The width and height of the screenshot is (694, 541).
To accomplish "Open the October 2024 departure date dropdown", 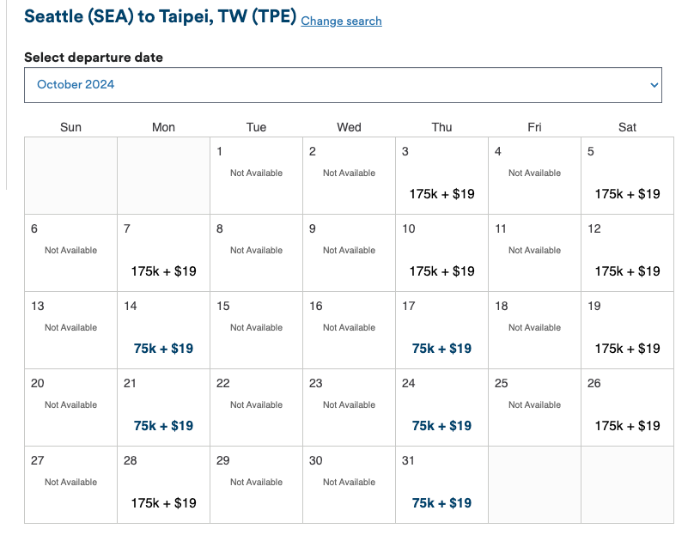I will click(342, 85).
